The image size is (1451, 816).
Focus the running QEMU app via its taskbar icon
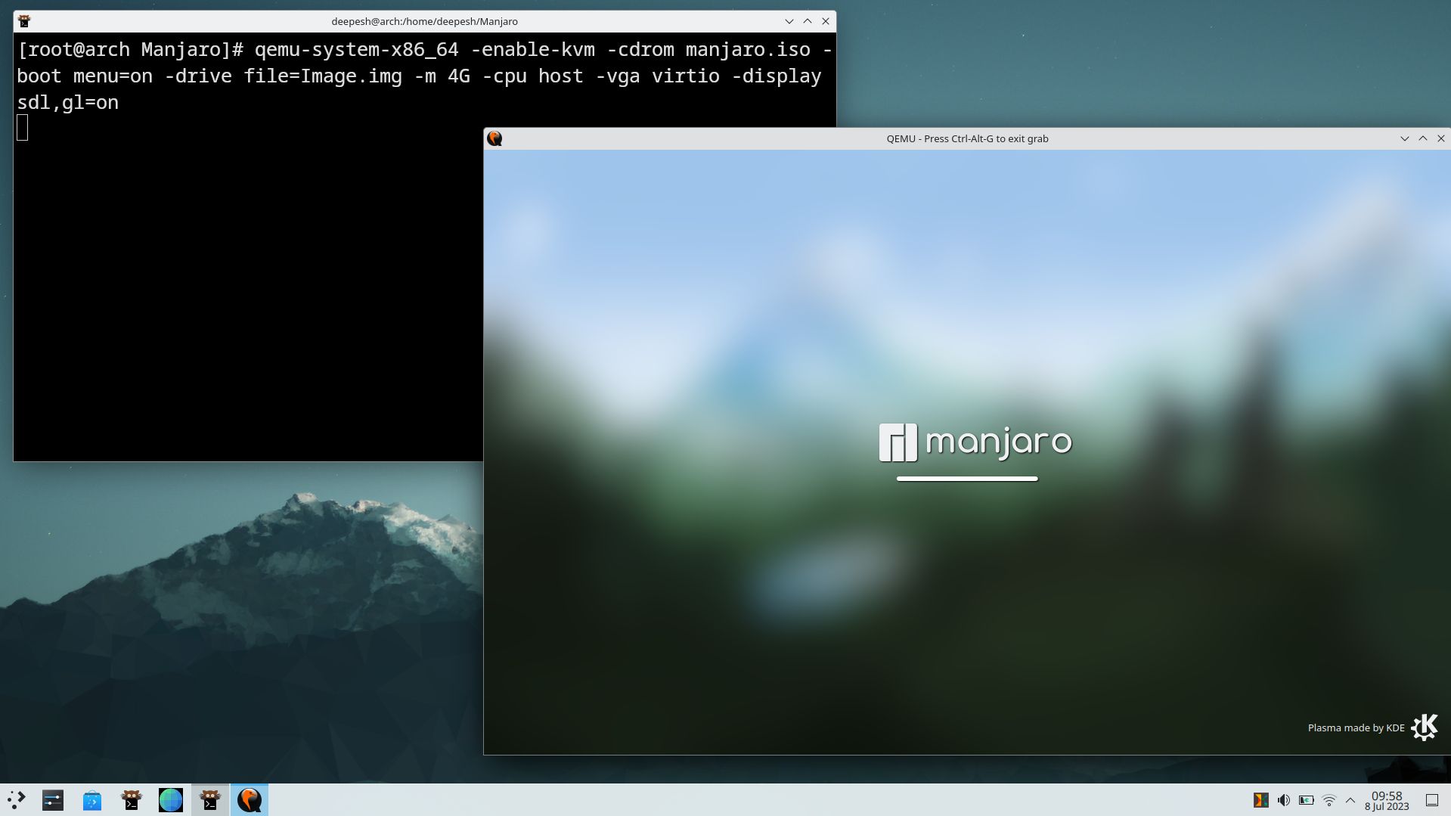[250, 799]
